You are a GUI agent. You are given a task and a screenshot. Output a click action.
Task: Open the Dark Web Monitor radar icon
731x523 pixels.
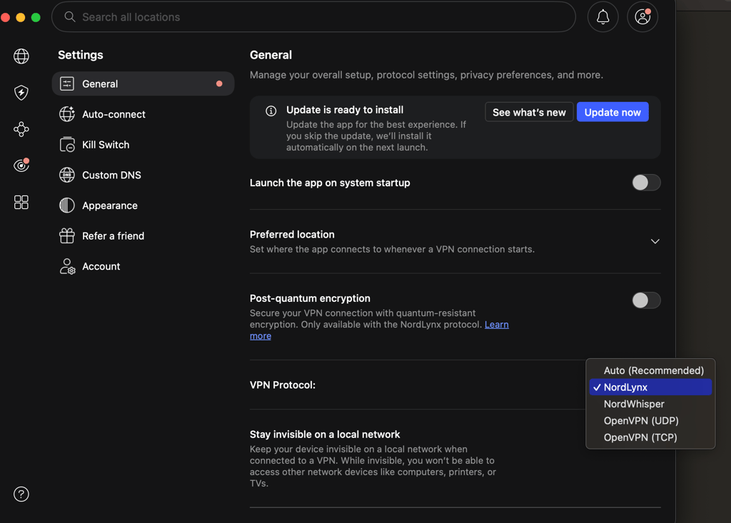click(x=21, y=165)
